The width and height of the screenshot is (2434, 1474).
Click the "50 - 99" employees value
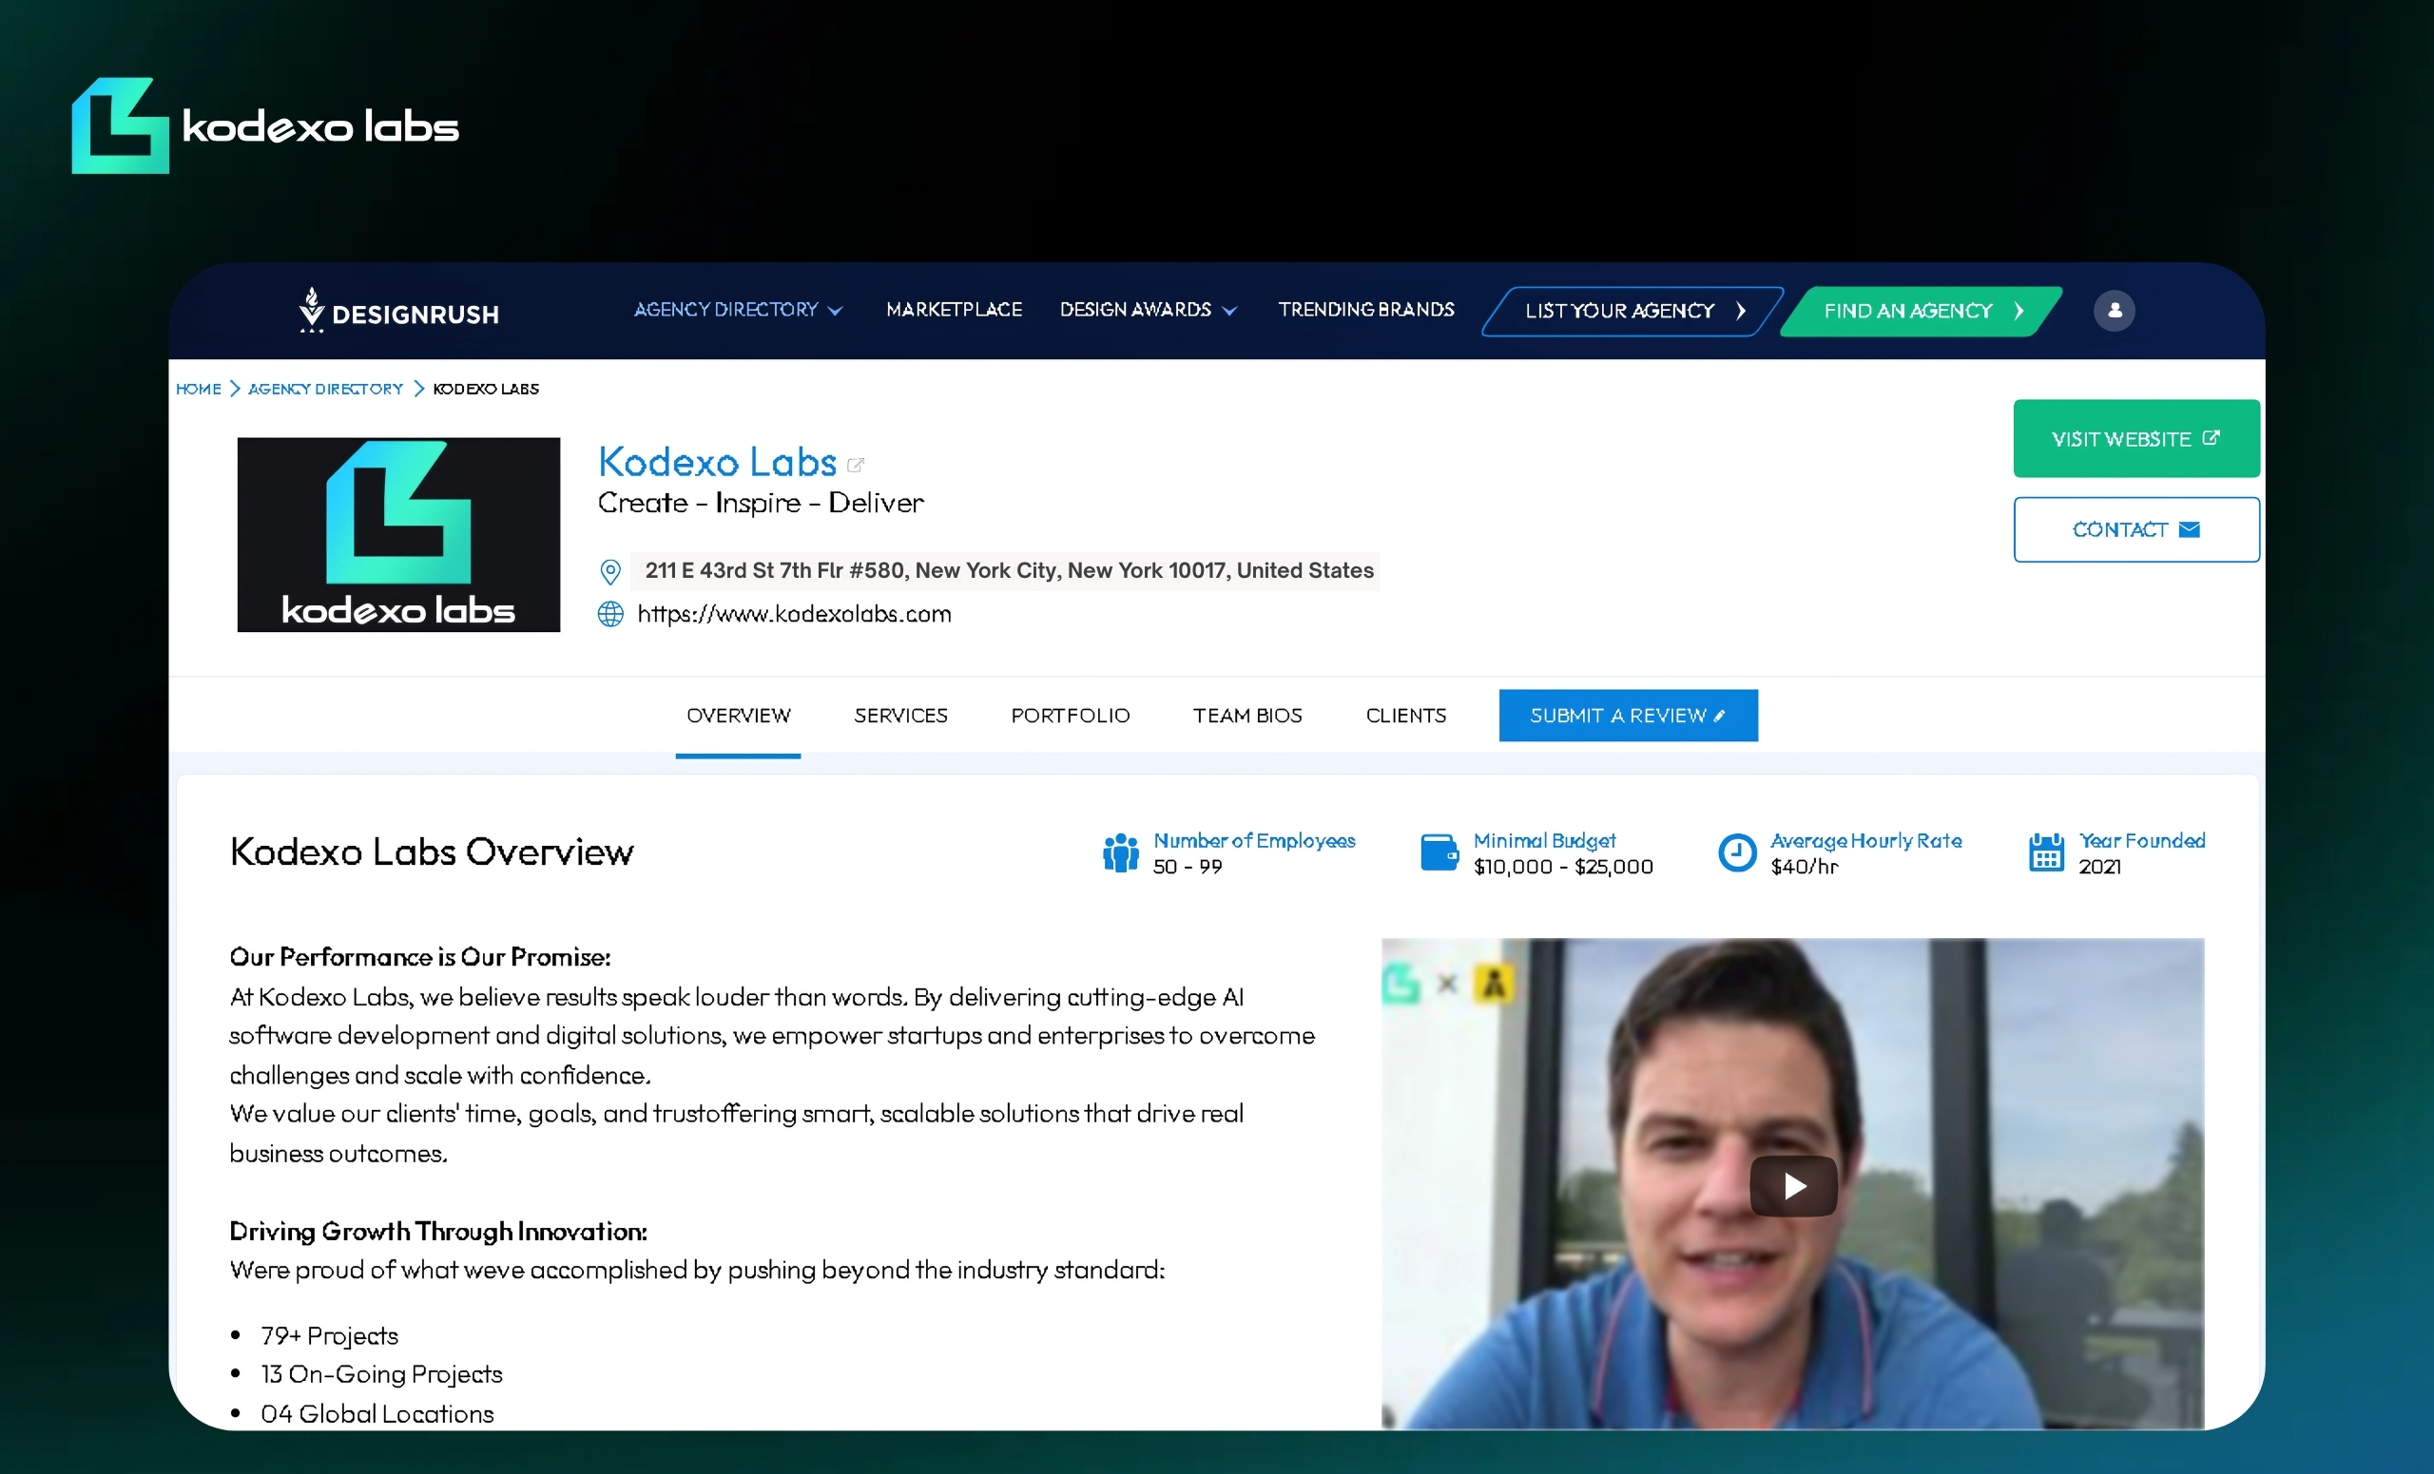(x=1188, y=867)
